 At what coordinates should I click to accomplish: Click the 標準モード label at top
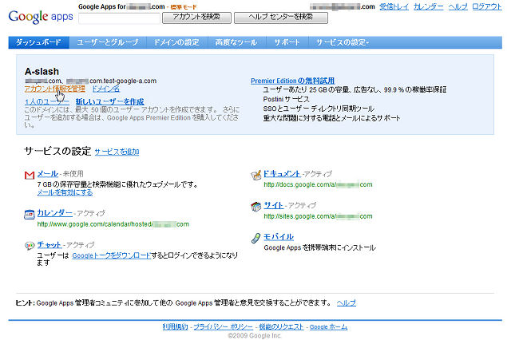click(184, 7)
